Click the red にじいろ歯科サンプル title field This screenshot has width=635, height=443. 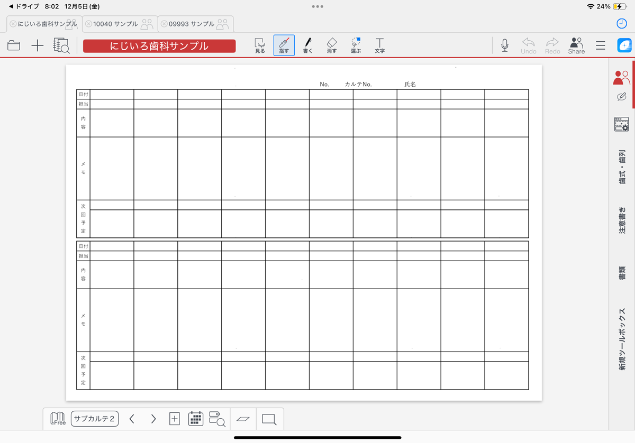(x=159, y=46)
